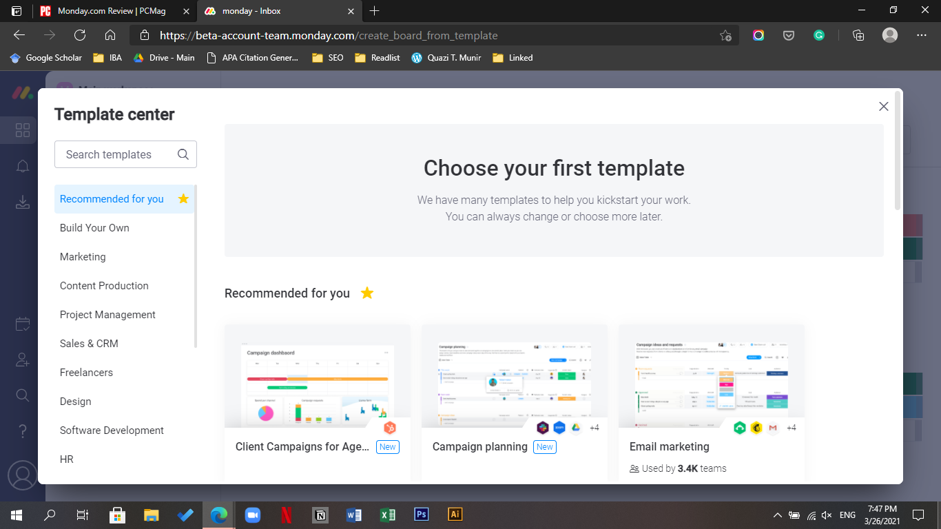Click the Gmail icon on Email marketing card

(772, 428)
